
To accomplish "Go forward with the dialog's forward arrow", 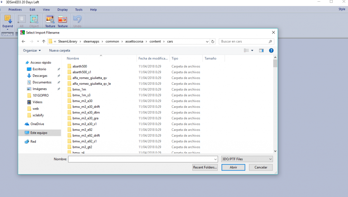I will (32, 41).
